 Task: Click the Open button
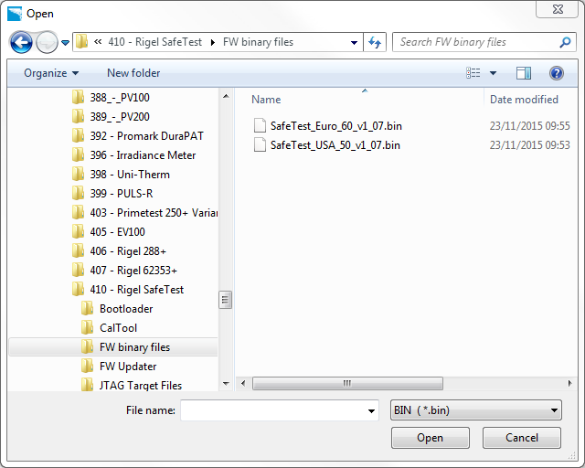tap(431, 438)
